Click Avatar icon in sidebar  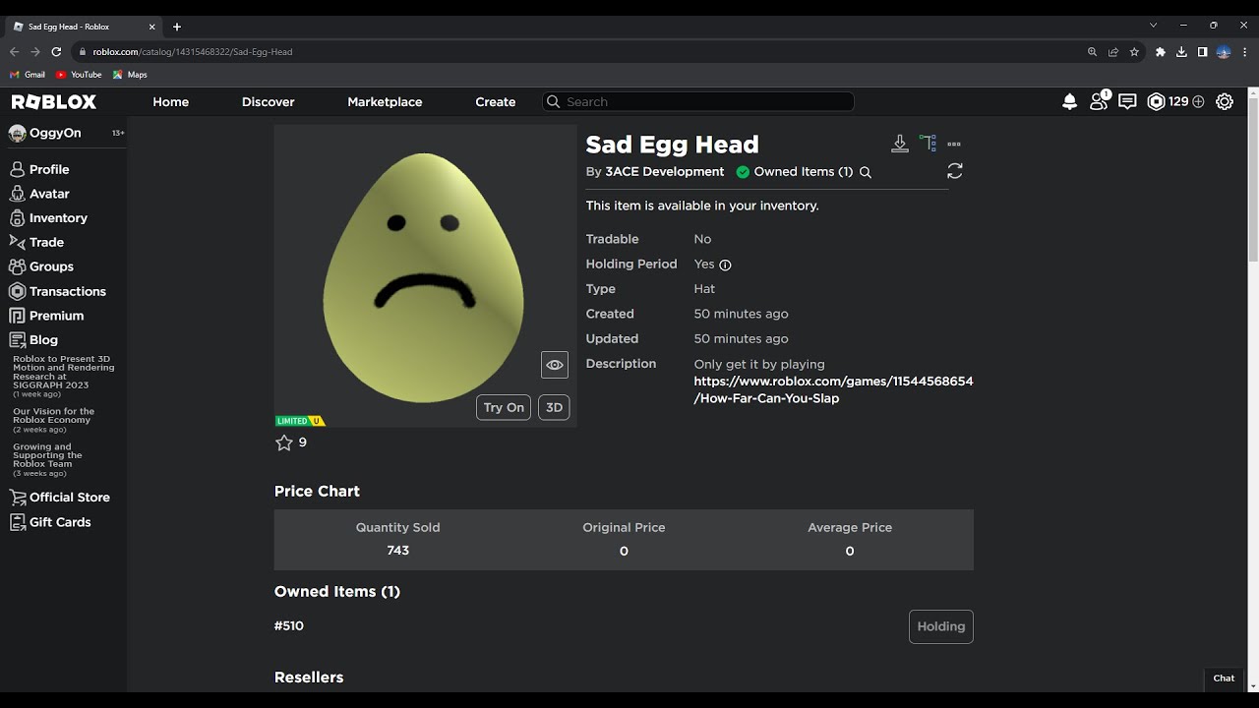[17, 194]
